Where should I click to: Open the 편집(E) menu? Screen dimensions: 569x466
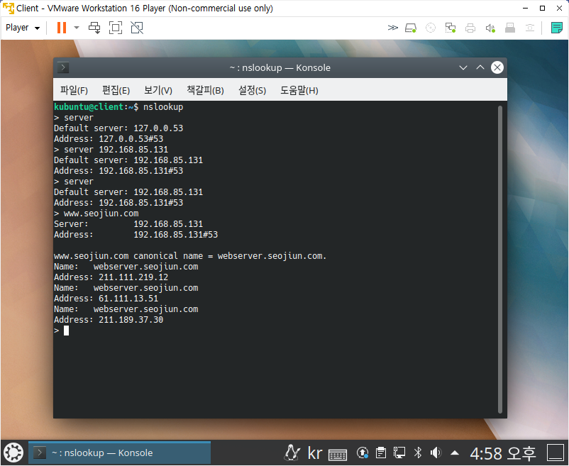coord(116,90)
